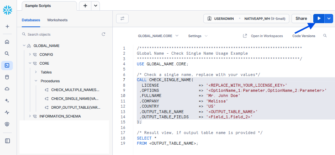This screenshot has width=335, height=155.
Task: Collapse the GLOBAL_NAME database node
Action: click(x=24, y=46)
